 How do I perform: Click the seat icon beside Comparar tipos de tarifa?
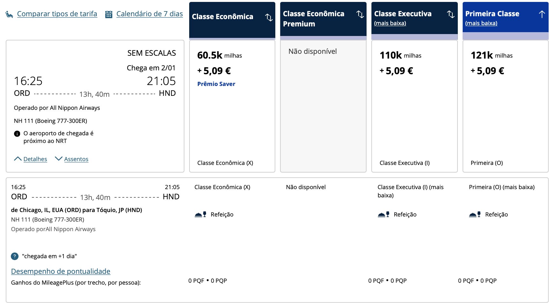(9, 14)
